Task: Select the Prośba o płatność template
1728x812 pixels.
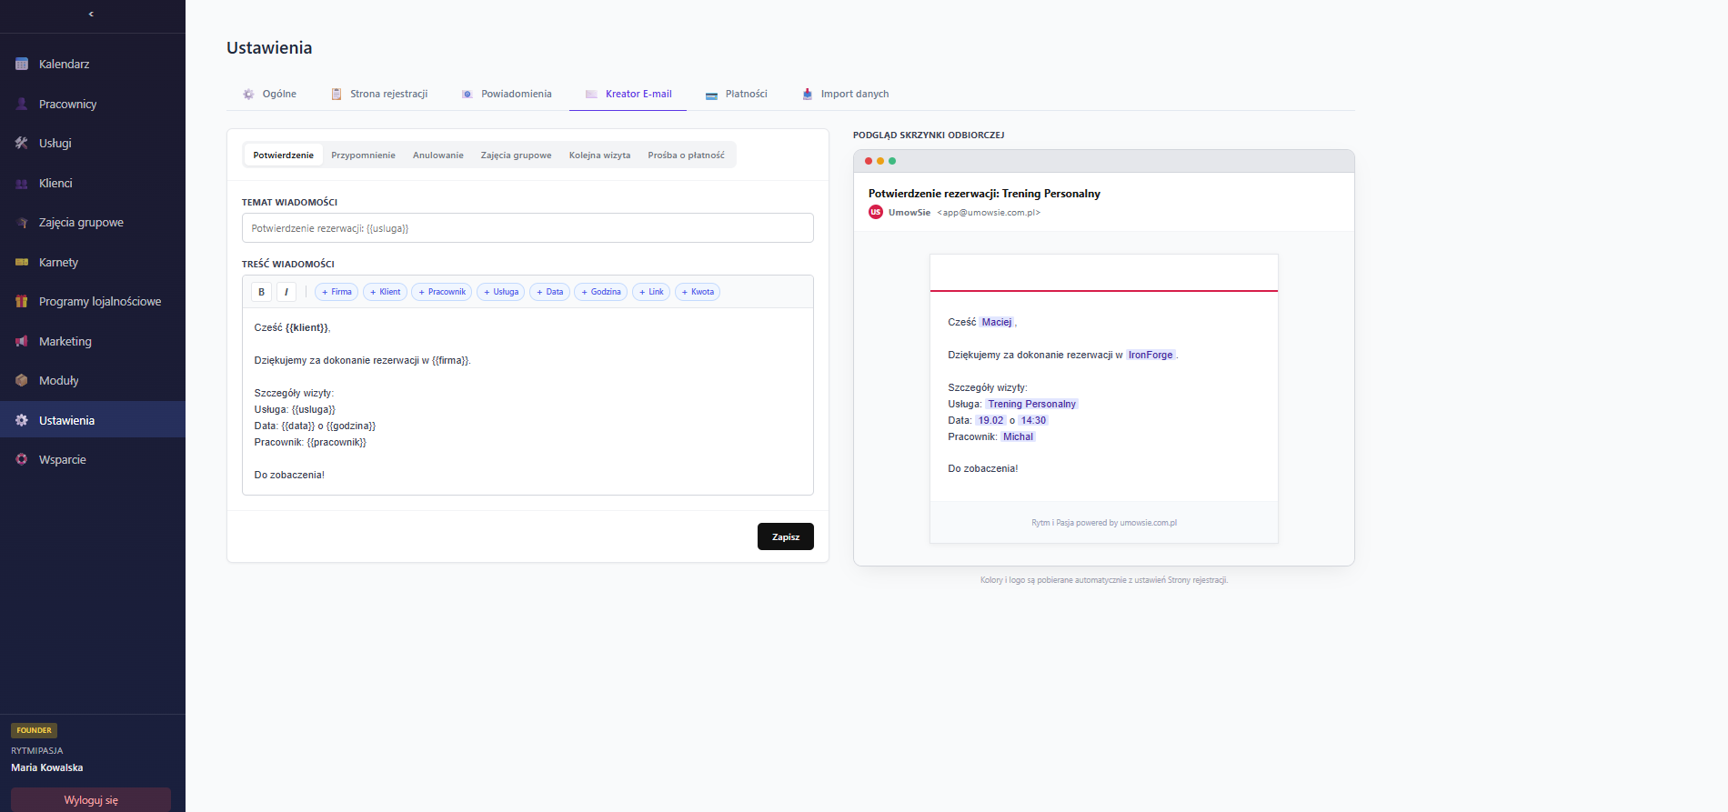Action: pyautogui.click(x=686, y=155)
